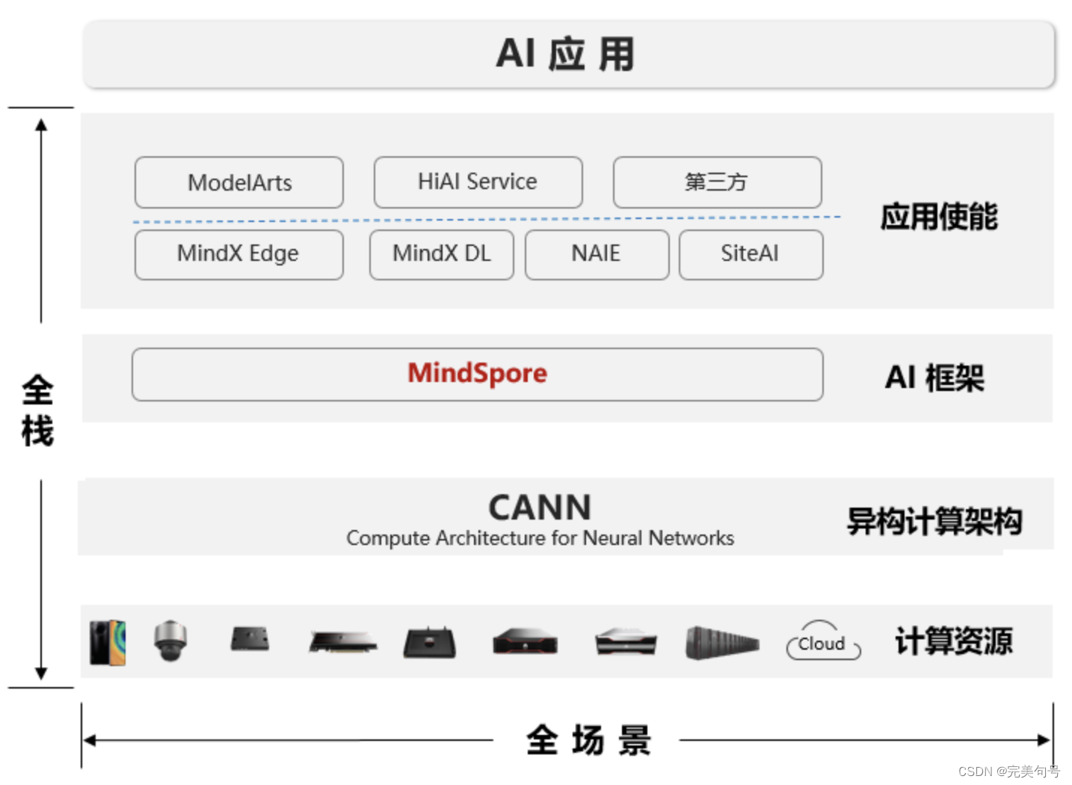Select the dome security camera icon
The height and width of the screenshot is (785, 1072).
(x=170, y=641)
